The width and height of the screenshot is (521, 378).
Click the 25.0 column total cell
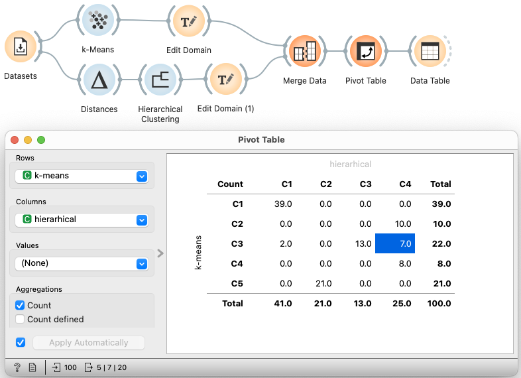[x=402, y=303]
